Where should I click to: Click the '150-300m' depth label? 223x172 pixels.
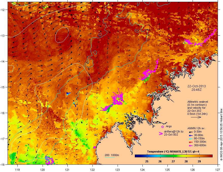[200, 142]
